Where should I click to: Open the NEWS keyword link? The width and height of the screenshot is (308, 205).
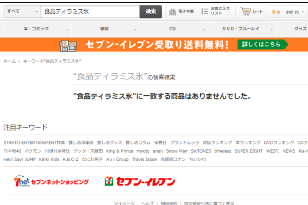[288, 151]
